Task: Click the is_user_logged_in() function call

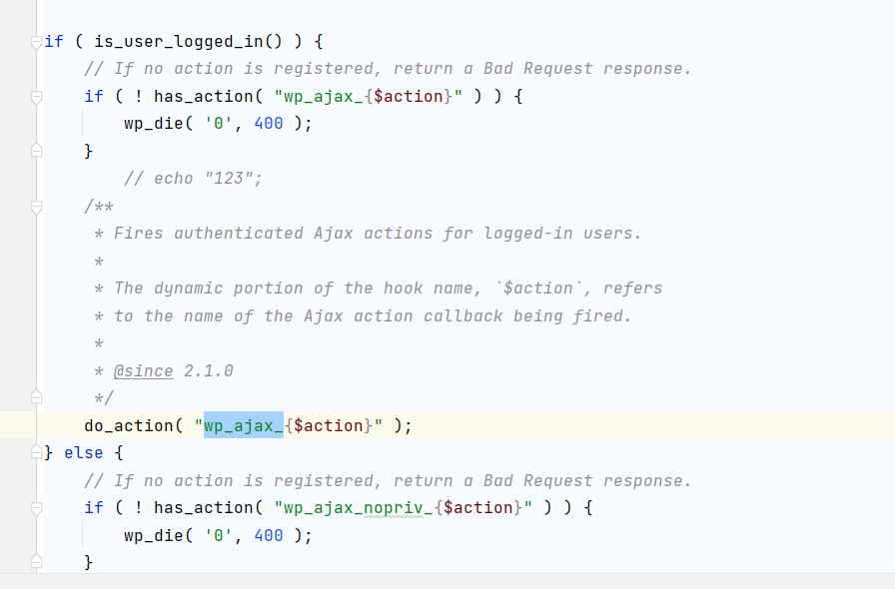Action: [188, 42]
